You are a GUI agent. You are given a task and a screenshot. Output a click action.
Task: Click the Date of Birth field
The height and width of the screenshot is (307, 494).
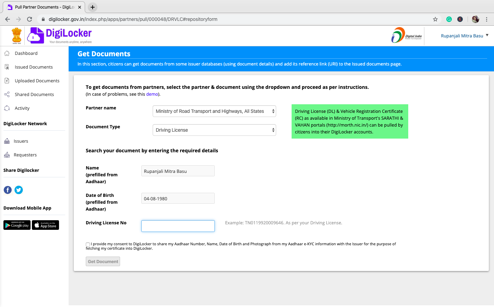[178, 198]
